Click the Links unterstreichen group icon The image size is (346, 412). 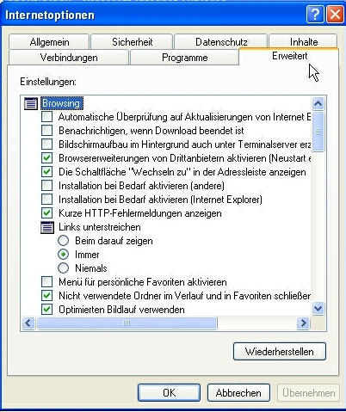(x=47, y=228)
